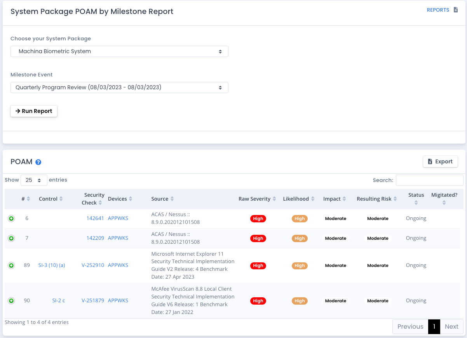Viewport: 467px width, 338px height.
Task: Open security check V-252910 link
Action: pos(93,265)
